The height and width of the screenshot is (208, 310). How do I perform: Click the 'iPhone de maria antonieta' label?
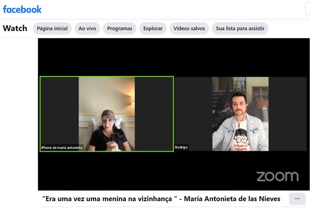pyautogui.click(x=62, y=147)
